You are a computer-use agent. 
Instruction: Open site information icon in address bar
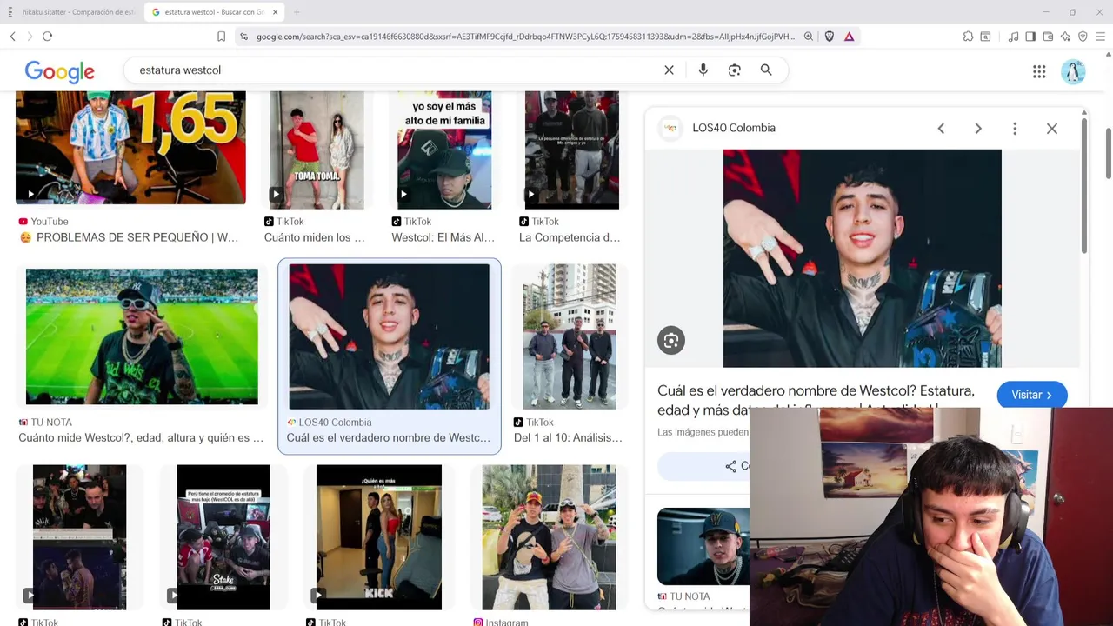(244, 37)
